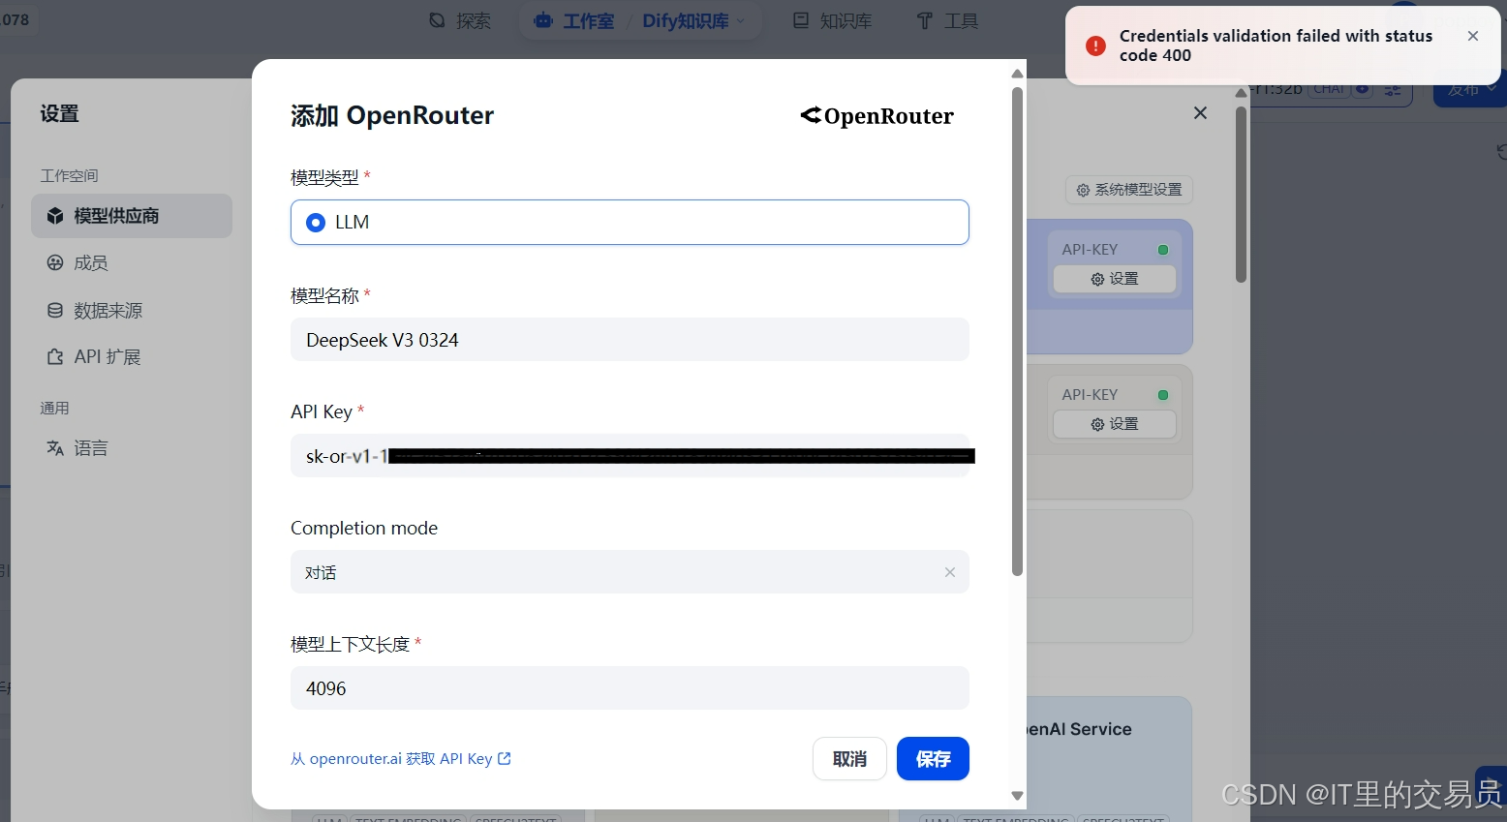Click the OpenRouter logo in dialog header

point(877,116)
